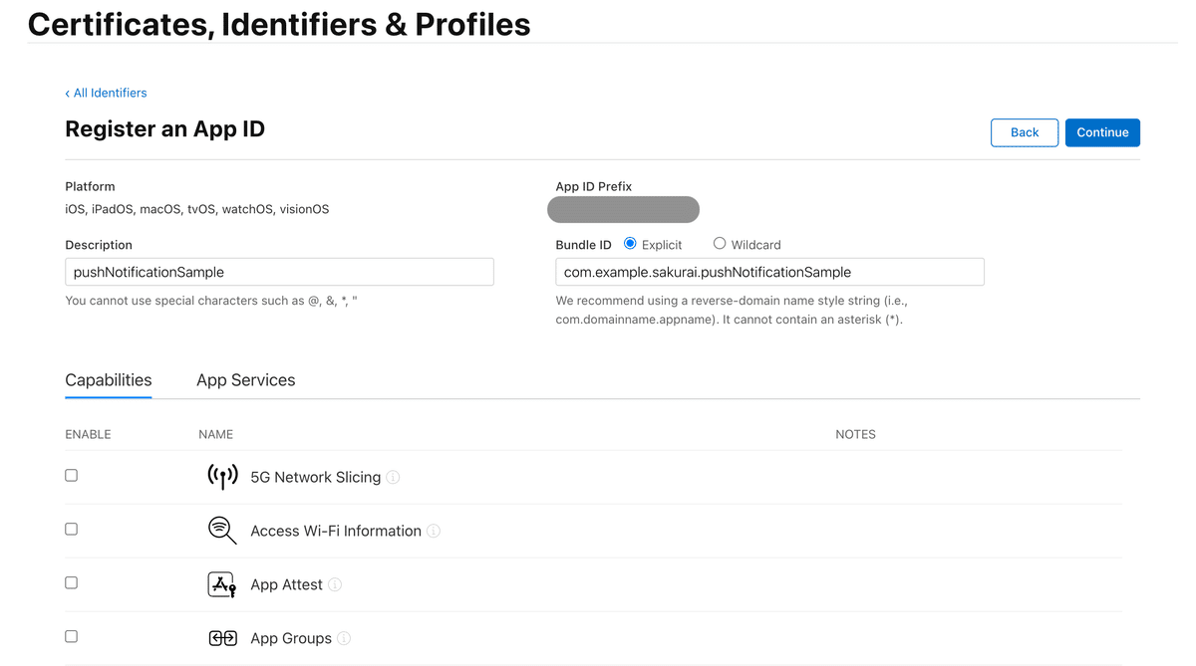Enable the Access Wi-Fi Information checkbox
Viewport: 1196px width, 666px height.
(71, 530)
